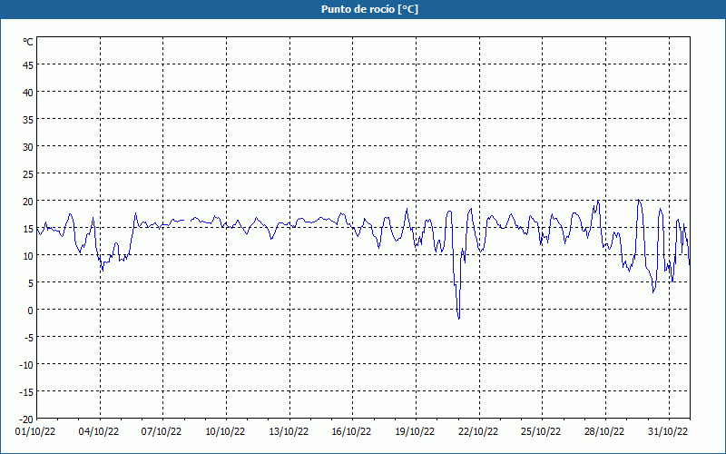The height and width of the screenshot is (454, 726).
Task: Click the date label 07/10/22
Action: (x=162, y=432)
